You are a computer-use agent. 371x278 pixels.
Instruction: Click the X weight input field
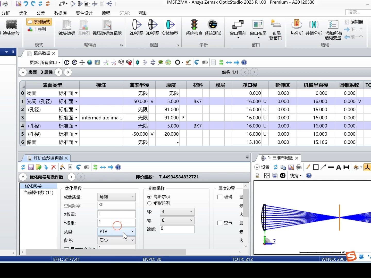116,214
